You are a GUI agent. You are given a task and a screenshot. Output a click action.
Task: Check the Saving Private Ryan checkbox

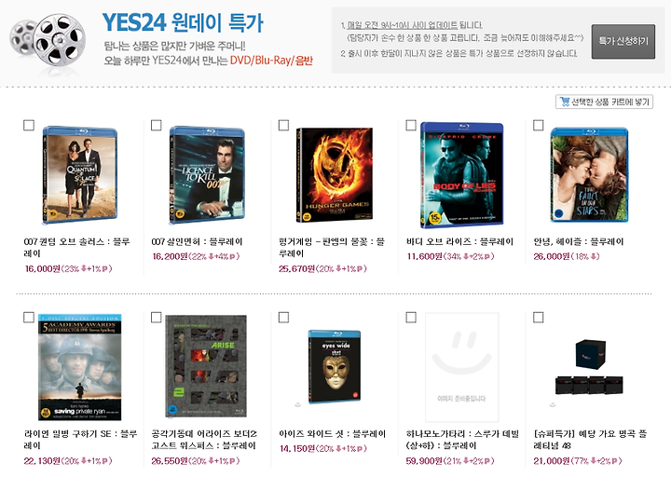[29, 318]
